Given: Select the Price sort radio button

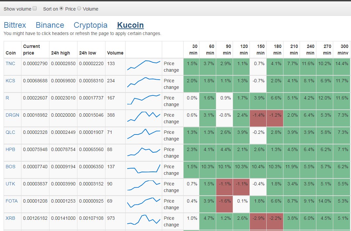Looking at the screenshot, I should [x=61, y=8].
